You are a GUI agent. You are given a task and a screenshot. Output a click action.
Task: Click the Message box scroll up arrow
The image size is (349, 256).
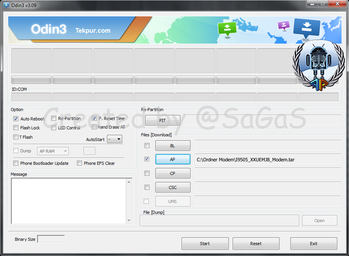pos(129,182)
